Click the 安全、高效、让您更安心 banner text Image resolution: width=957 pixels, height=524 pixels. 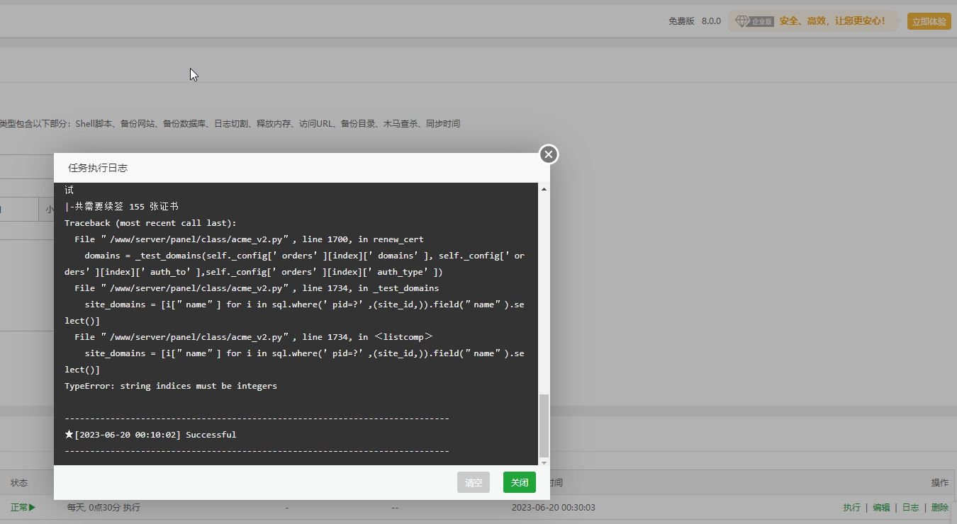point(832,21)
